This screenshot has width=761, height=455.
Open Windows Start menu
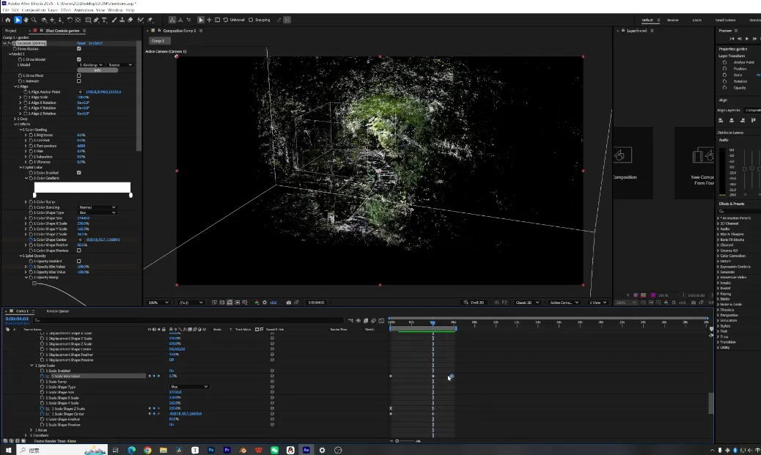click(8, 450)
